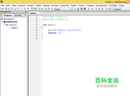Screen dimensions: 130x96
Task: Click the Break debugger pause icon
Action: click(25, 9)
